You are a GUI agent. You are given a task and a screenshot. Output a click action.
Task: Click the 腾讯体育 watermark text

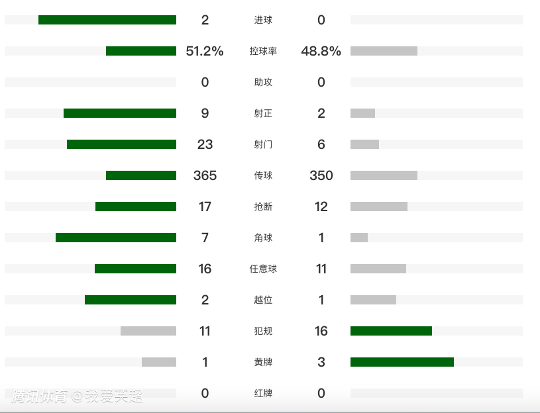[x=40, y=396]
